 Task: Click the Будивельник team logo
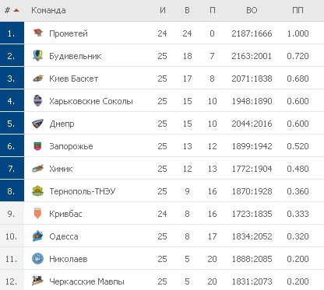pos(38,55)
